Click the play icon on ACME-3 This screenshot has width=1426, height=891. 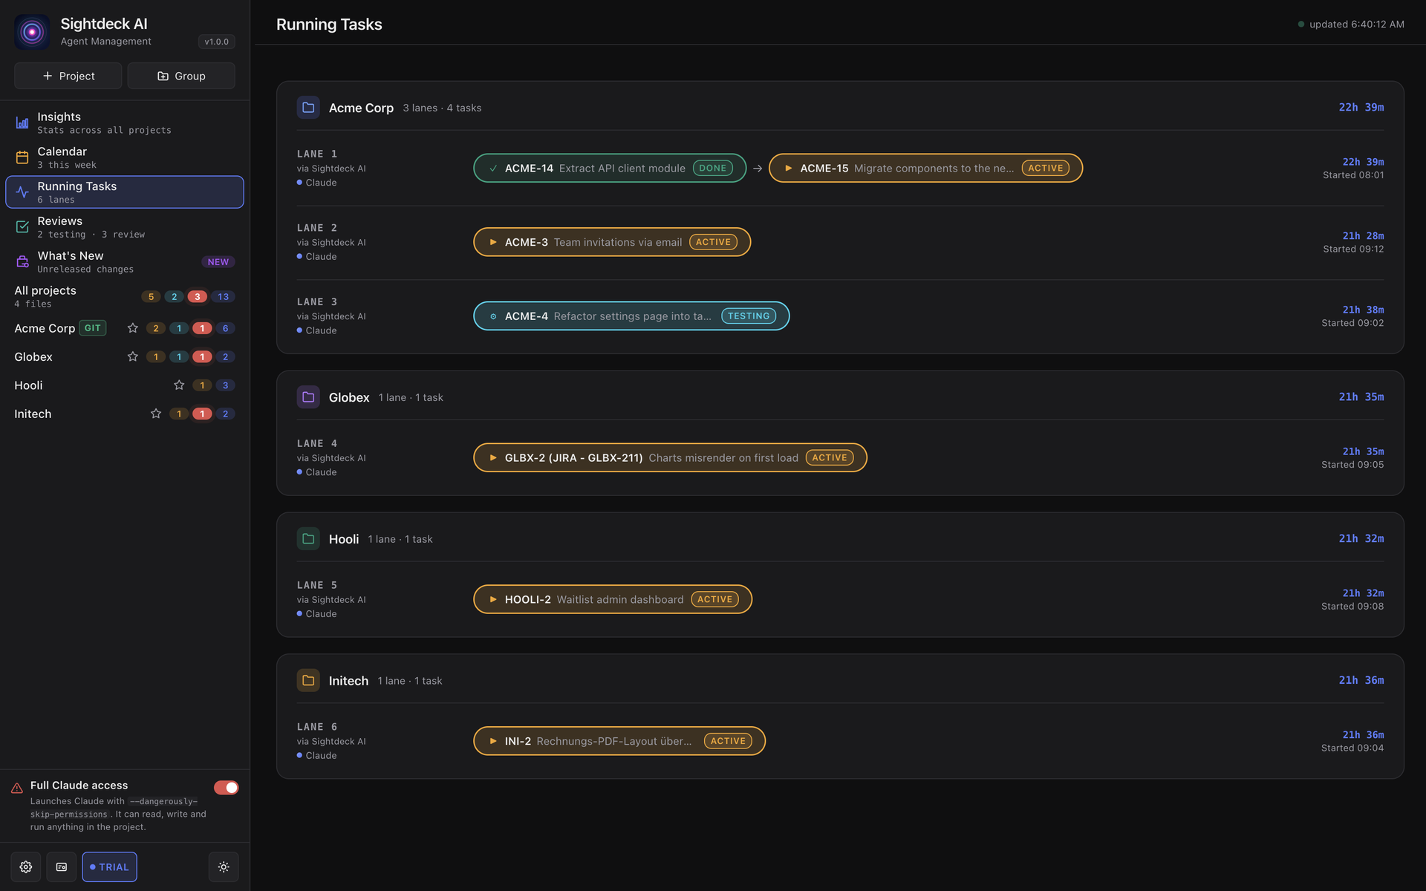click(x=493, y=242)
